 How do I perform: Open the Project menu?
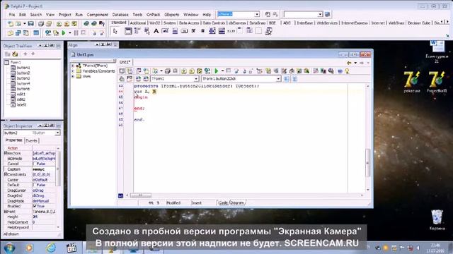64,14
